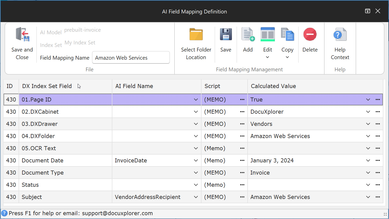Click the Save and Close icon
This screenshot has width=389, height=219.
pos(22,35)
